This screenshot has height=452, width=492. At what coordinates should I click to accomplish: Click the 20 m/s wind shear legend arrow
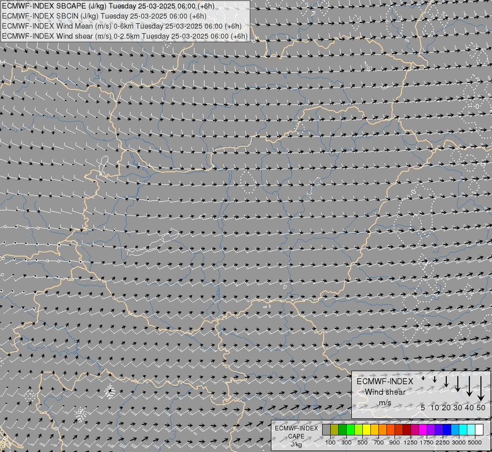(x=446, y=381)
